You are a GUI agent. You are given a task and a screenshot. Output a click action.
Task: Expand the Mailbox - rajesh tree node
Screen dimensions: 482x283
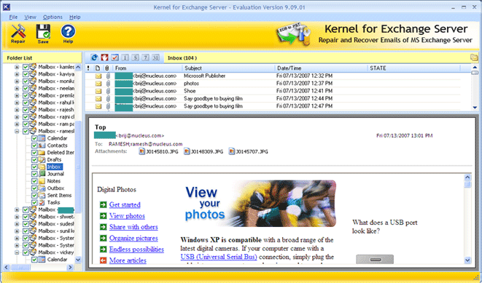click(x=17, y=110)
